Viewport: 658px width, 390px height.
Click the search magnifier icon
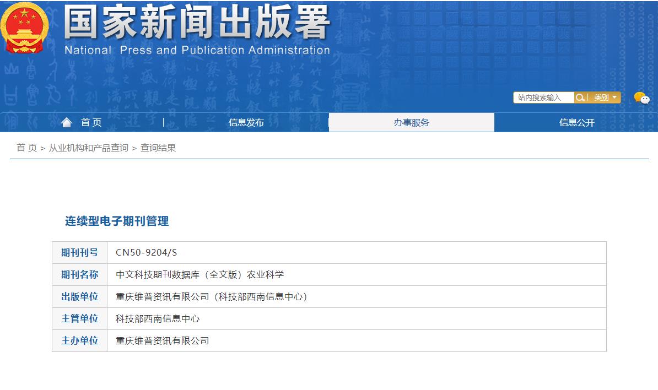click(580, 97)
